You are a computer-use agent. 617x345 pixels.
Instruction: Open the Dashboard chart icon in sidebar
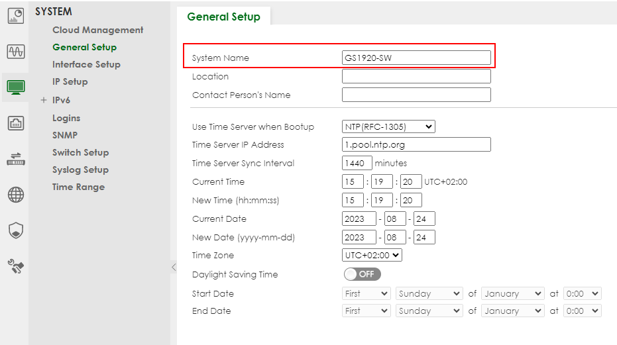click(x=15, y=15)
